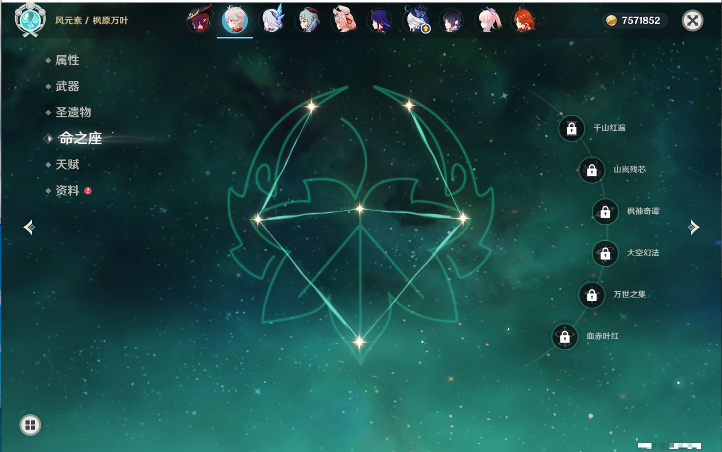Go to the next character with the right arrow
This screenshot has width=722, height=452.
coord(693,227)
